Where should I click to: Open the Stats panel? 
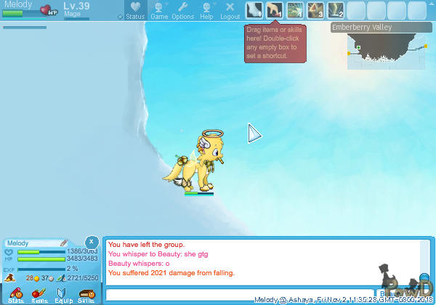pos(15,294)
